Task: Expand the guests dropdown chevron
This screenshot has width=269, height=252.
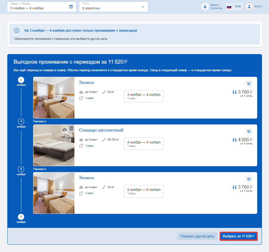Action: coord(143,7)
